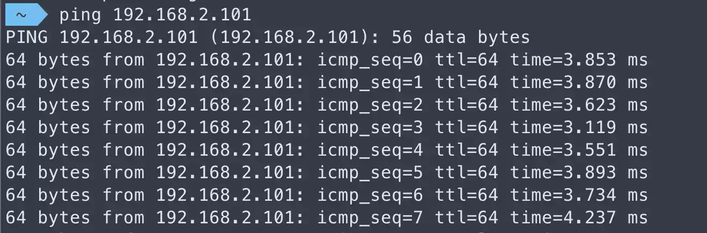Click the blue tilde prompt segment

pos(23,15)
